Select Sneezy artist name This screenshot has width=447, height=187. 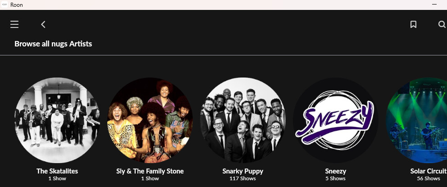(336, 171)
